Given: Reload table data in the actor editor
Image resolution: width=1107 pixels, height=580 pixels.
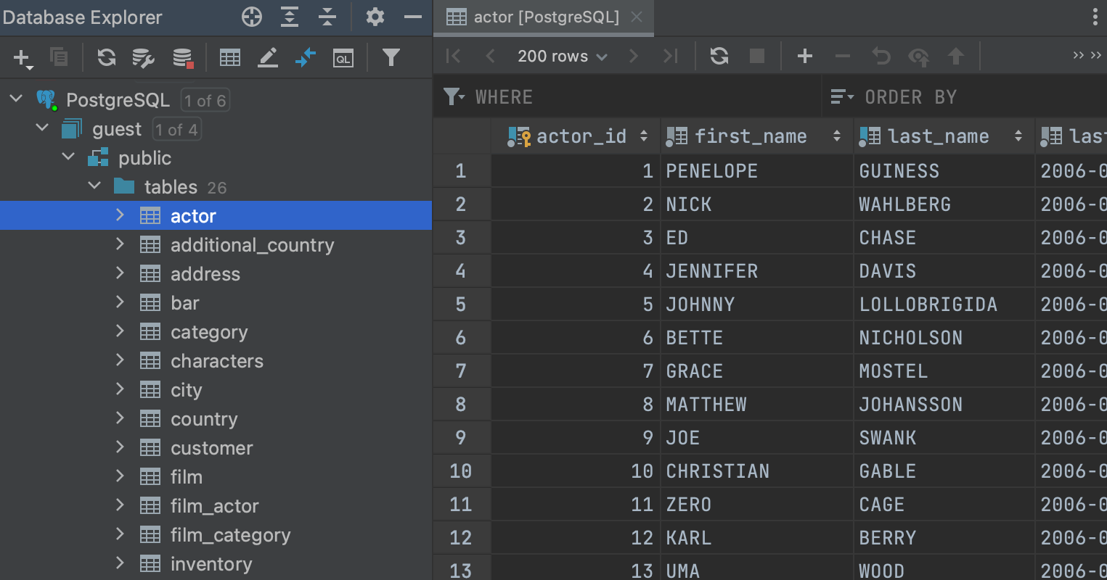Looking at the screenshot, I should pyautogui.click(x=719, y=56).
